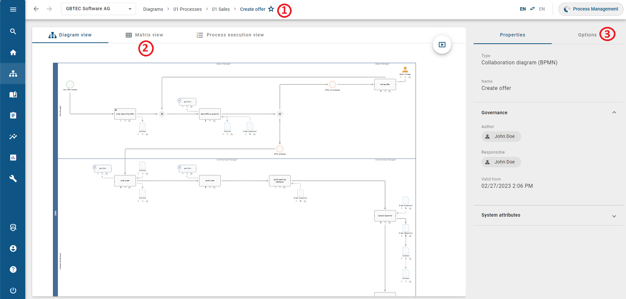Screen dimensions: 626x299
Task: Click the Process Management button
Action: click(x=591, y=9)
